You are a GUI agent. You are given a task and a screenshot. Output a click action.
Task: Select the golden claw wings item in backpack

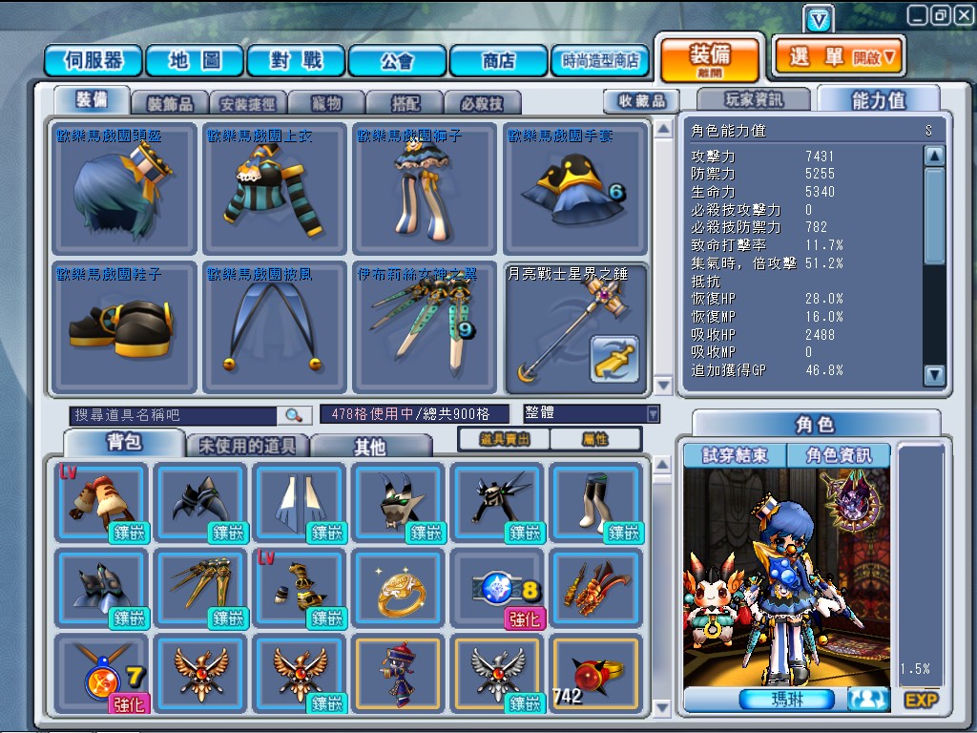[x=200, y=588]
